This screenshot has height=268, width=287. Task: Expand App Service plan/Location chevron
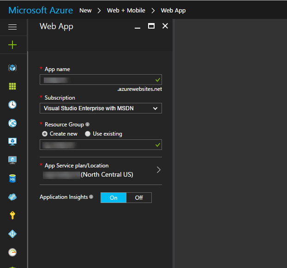(159, 170)
